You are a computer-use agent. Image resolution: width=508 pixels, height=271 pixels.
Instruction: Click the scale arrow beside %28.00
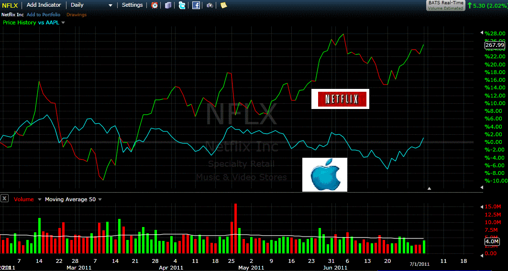coord(481,33)
